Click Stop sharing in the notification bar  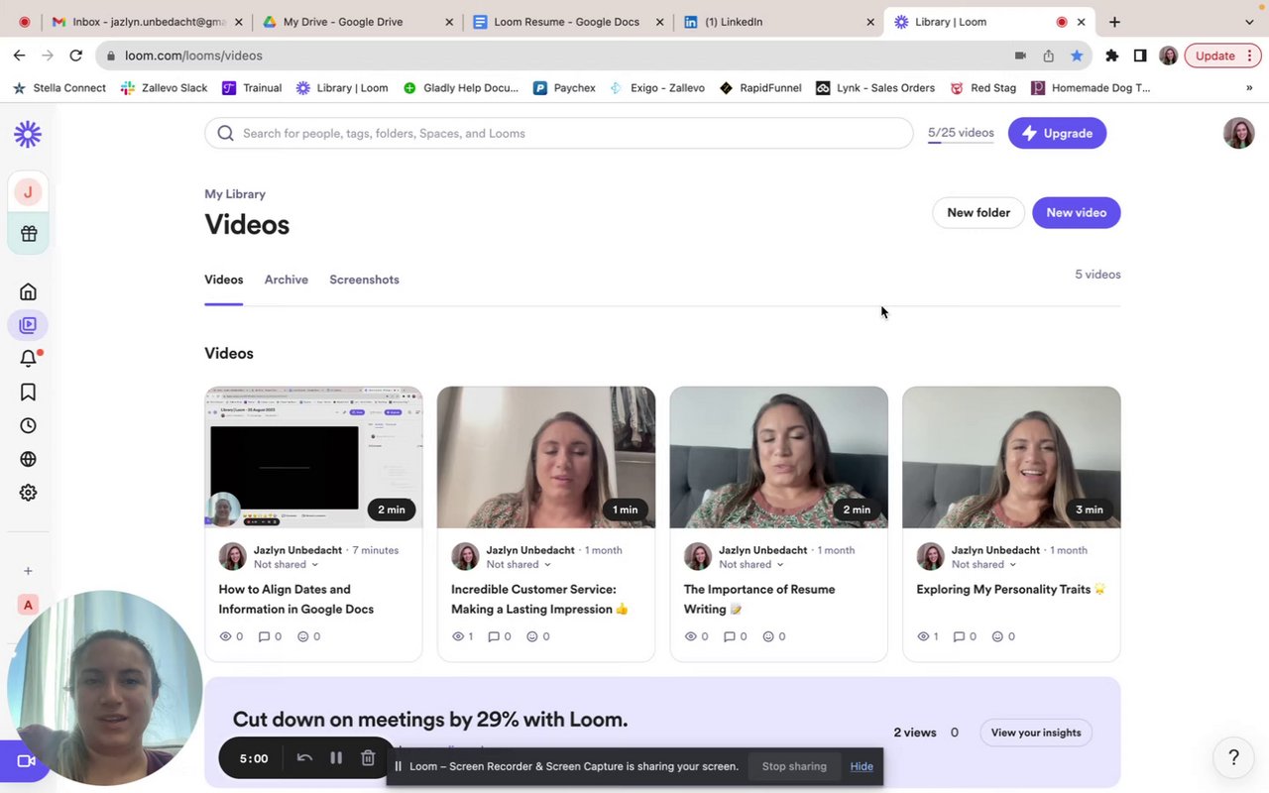point(794,766)
